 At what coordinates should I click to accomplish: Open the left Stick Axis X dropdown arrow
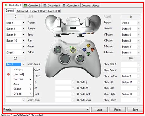coord(24,64)
